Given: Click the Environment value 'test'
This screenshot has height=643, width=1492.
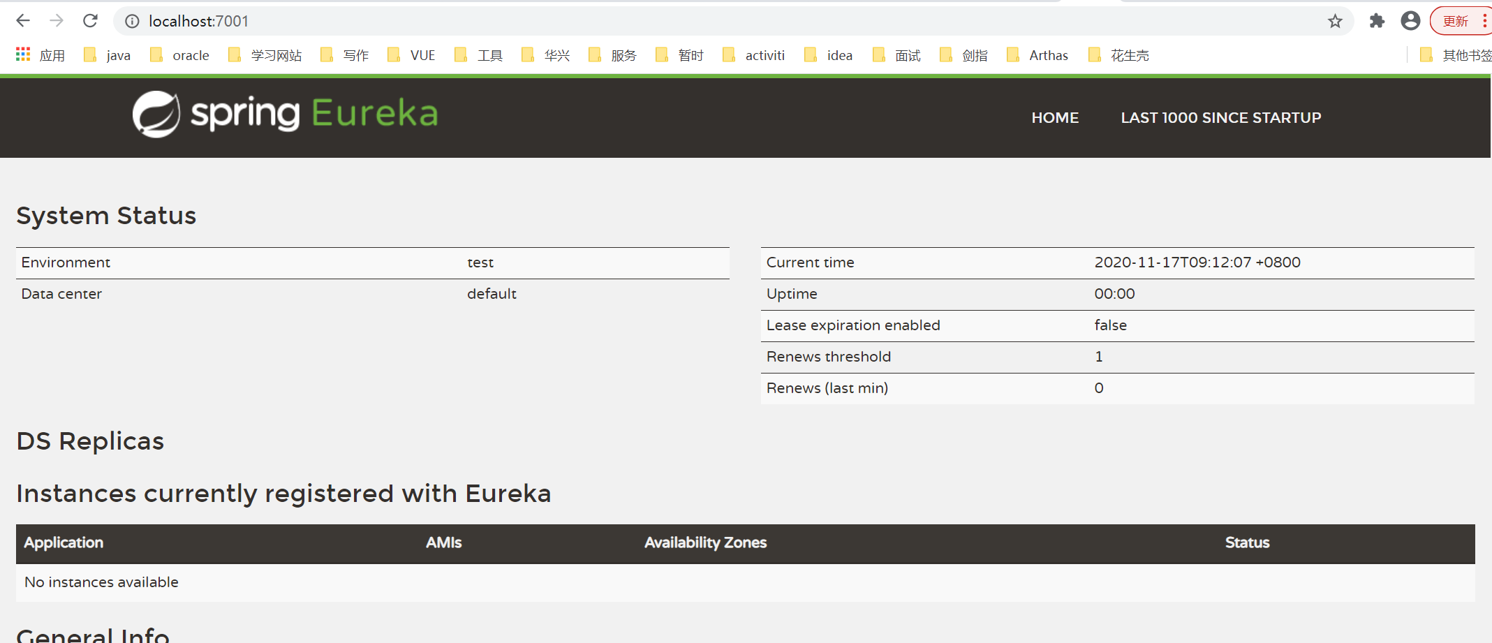Looking at the screenshot, I should (x=480, y=263).
